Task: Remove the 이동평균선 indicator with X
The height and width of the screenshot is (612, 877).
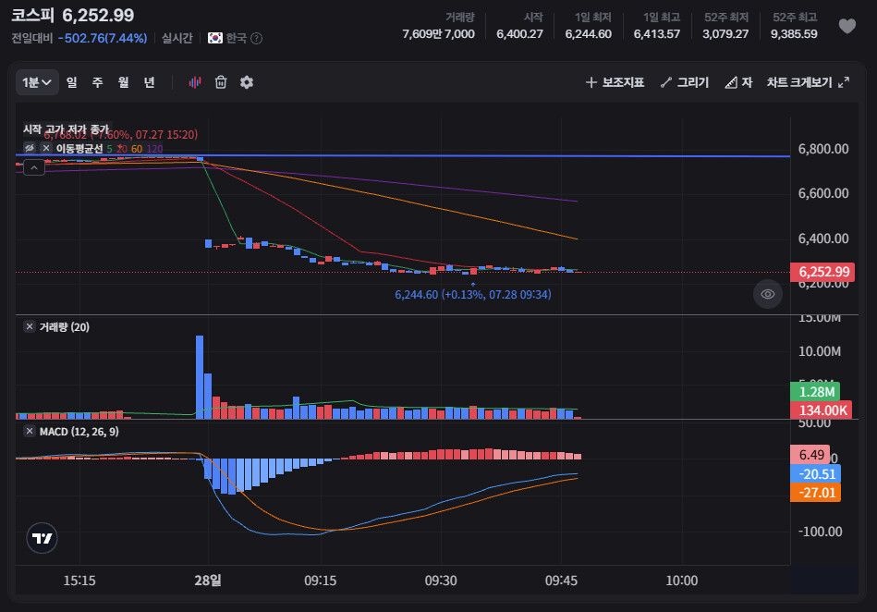Action: coord(46,148)
